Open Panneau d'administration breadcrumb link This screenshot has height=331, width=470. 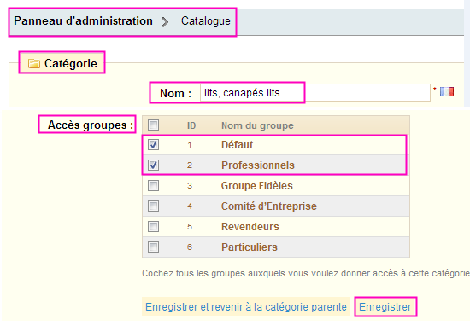click(83, 21)
